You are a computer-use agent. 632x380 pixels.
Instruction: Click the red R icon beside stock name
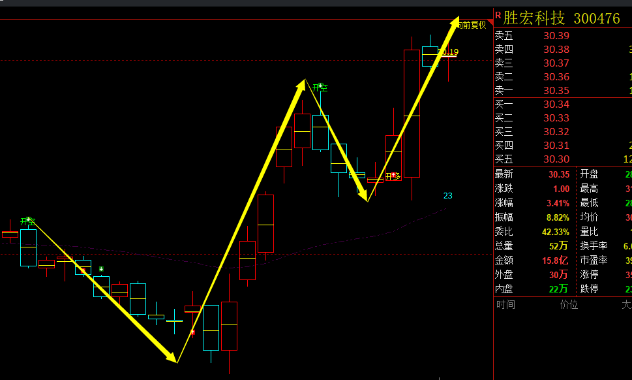pyautogui.click(x=498, y=15)
